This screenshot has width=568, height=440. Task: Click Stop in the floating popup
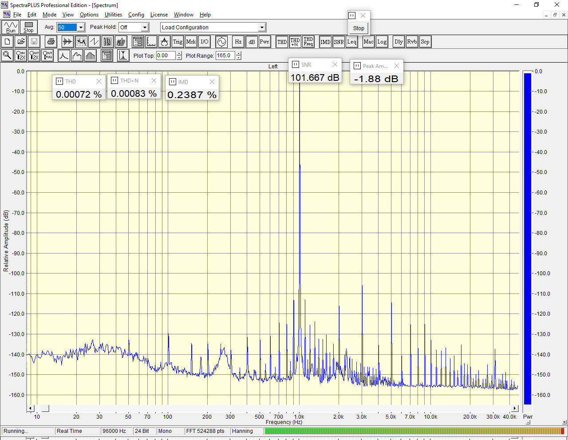point(359,28)
